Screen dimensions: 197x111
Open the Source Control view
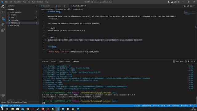tap(3, 18)
